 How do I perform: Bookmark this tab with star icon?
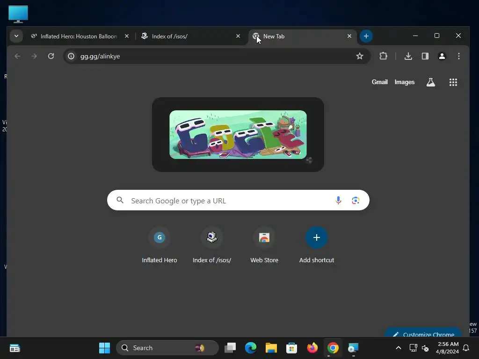pos(360,56)
